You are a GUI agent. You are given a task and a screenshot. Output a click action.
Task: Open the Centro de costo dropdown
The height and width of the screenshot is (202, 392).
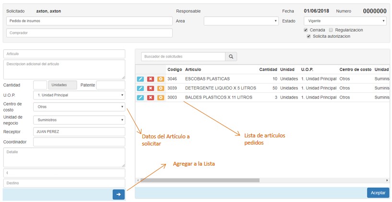(x=79, y=107)
